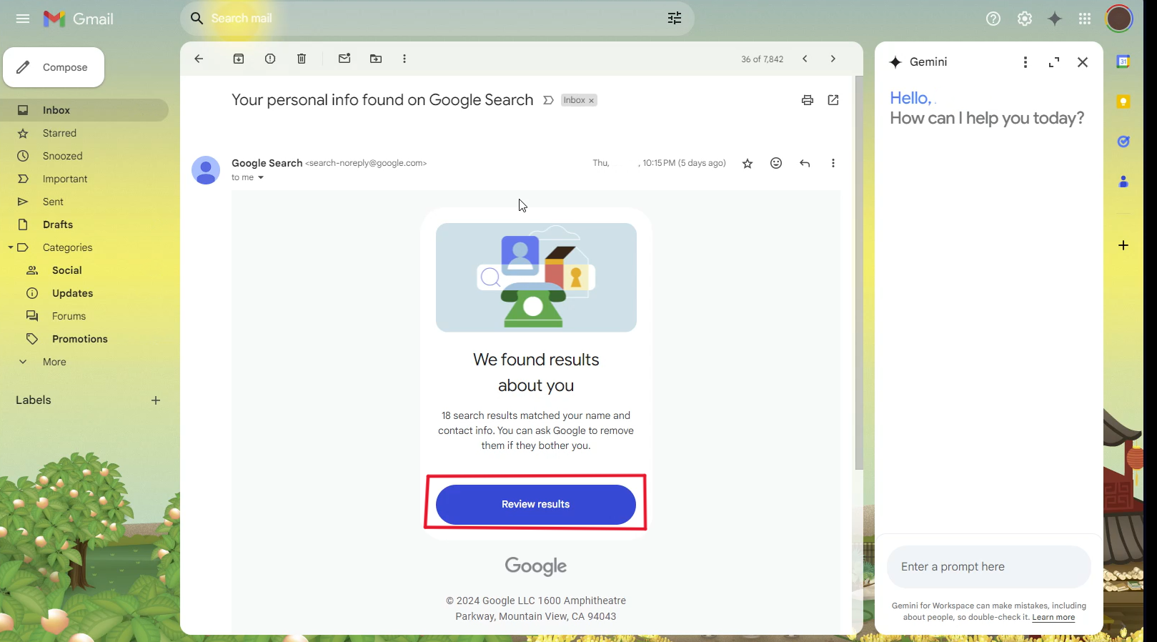This screenshot has width=1157, height=642.
Task: Open Learn more link in Gemini
Action: pos(1053,618)
